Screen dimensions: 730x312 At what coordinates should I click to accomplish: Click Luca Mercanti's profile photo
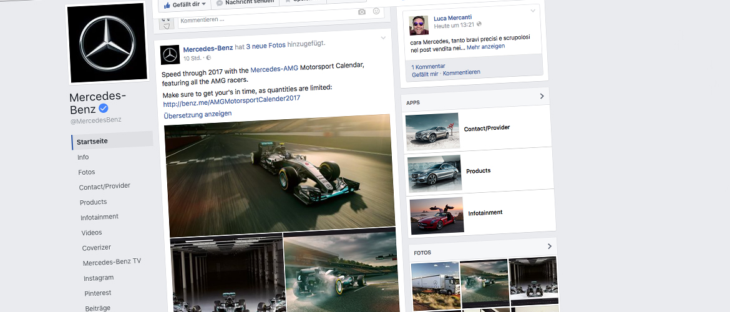(x=419, y=25)
